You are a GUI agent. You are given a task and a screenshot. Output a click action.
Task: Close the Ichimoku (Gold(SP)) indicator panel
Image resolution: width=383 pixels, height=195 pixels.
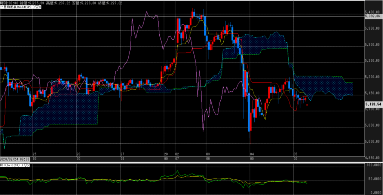[x=40, y=7]
